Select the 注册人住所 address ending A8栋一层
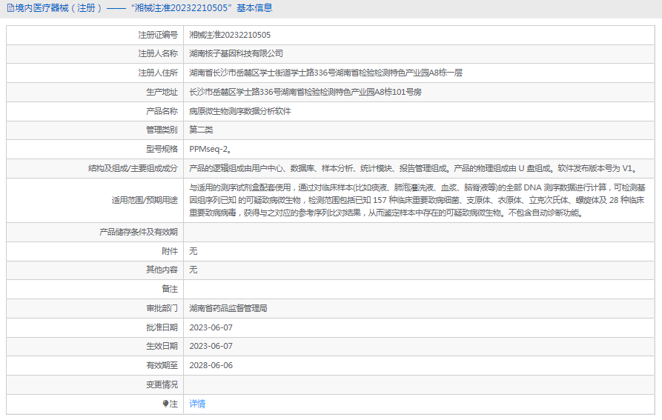The height and width of the screenshot is (420, 662). (x=325, y=73)
